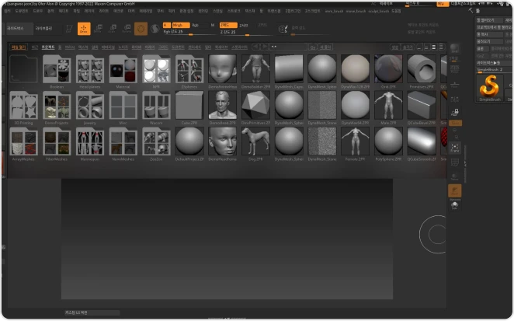514x321 pixels.
Task: Toggle the M material channel button
Action: (213, 26)
